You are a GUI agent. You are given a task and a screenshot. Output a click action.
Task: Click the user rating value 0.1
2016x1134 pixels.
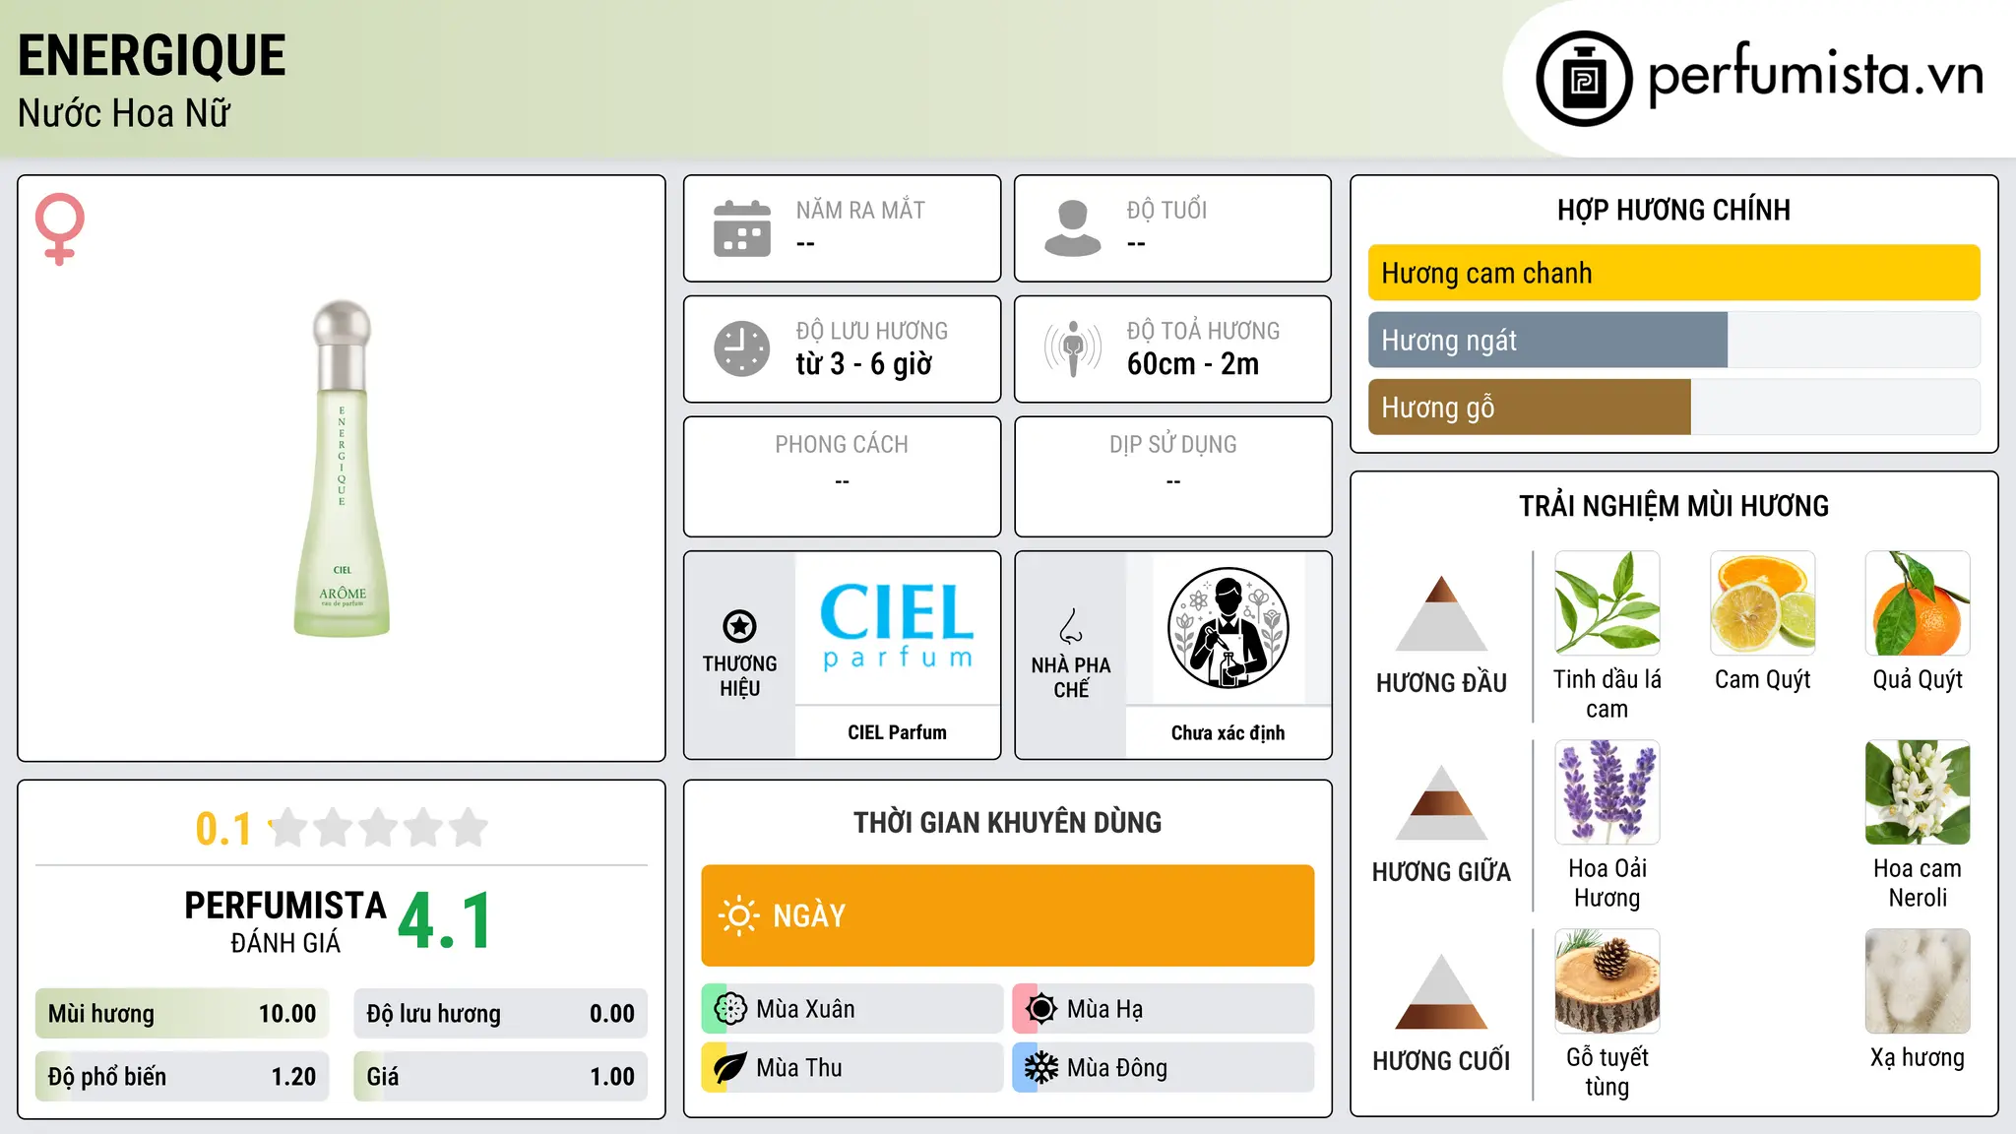[223, 829]
